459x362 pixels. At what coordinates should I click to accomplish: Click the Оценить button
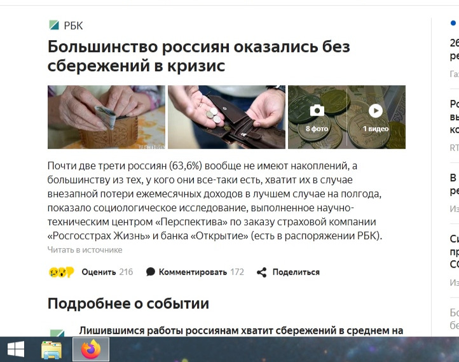coord(107,272)
